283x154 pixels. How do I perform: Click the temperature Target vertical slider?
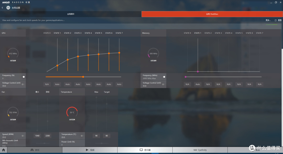tap(107, 114)
